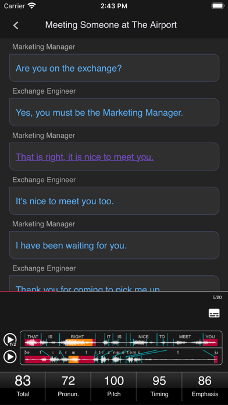228x405 pixels.
Task: Click the red THAT segment in reference waveform
Action: click(x=33, y=343)
